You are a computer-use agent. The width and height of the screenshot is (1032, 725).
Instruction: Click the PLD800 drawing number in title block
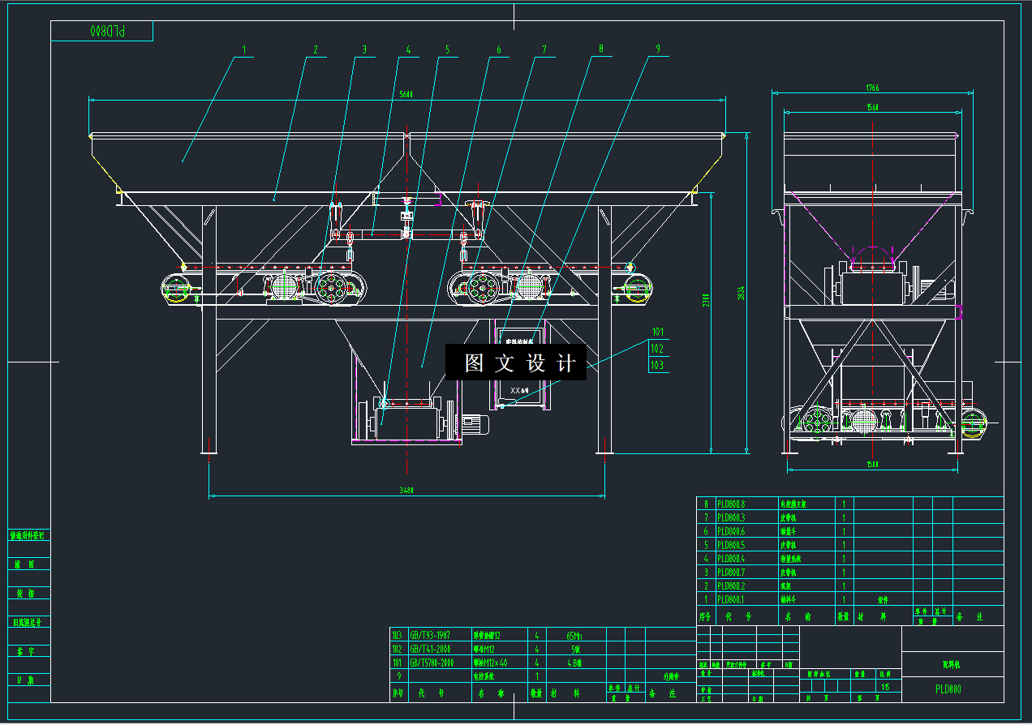click(x=948, y=689)
